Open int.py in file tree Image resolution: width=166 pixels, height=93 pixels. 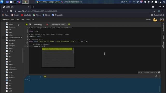(x=10, y=72)
